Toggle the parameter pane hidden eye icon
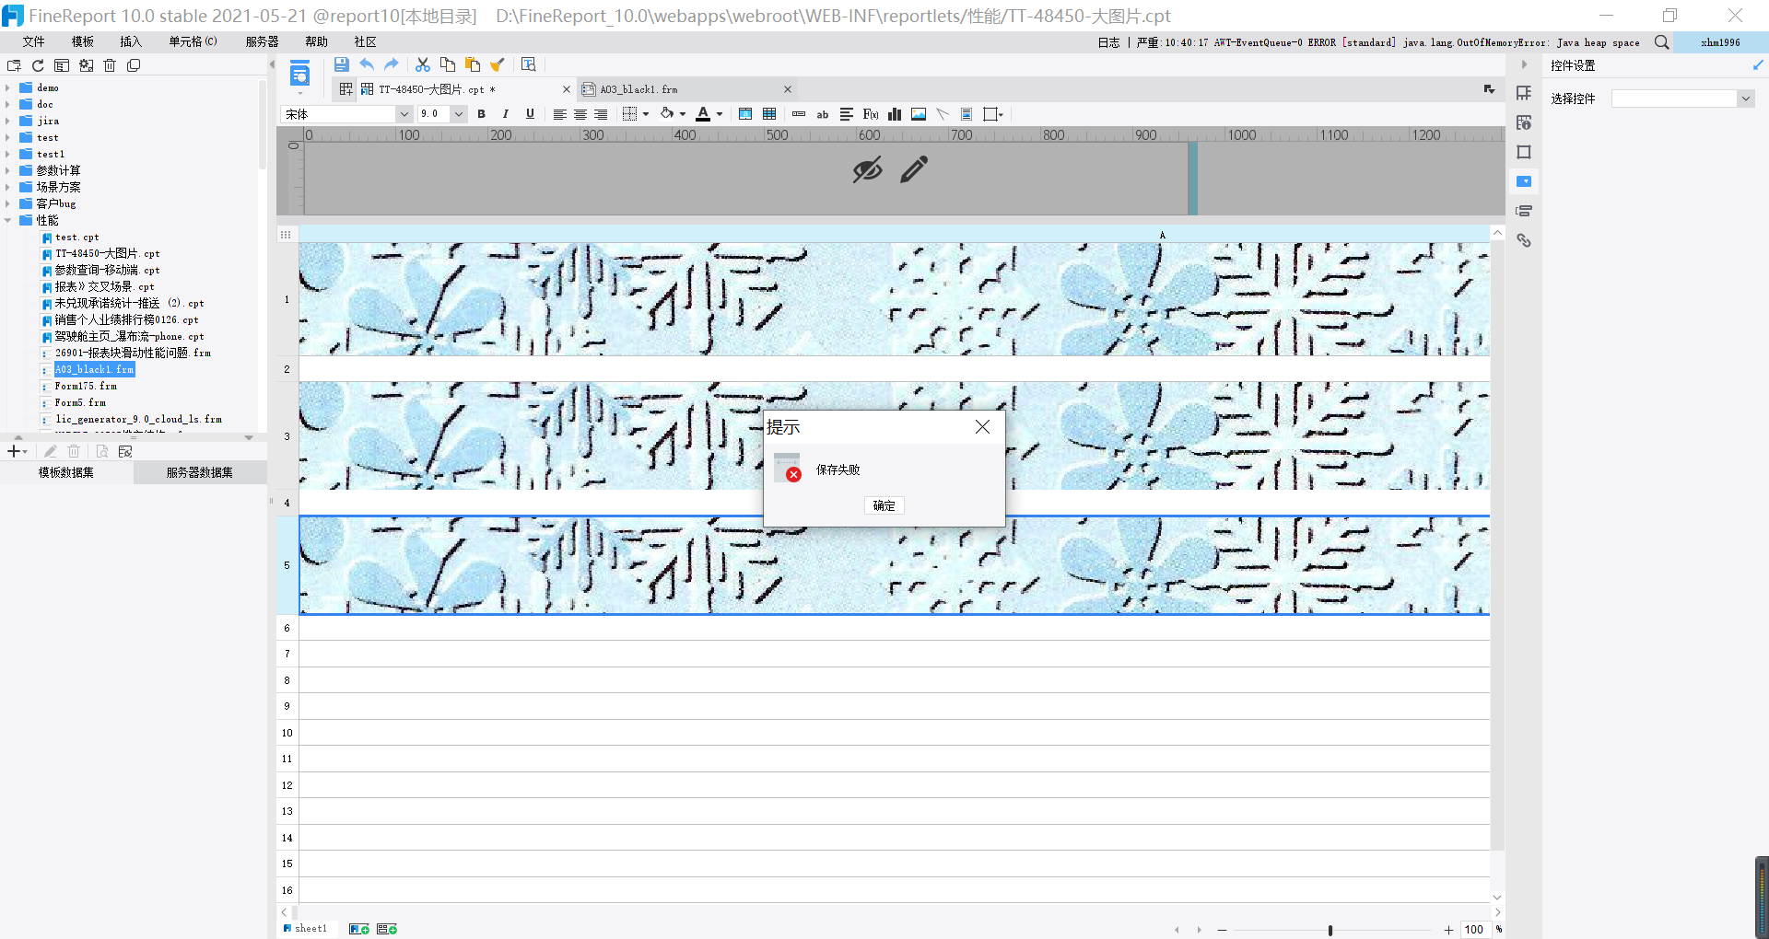 coord(867,169)
